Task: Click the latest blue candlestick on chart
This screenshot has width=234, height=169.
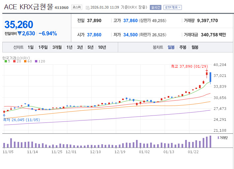Action: pos(210,74)
